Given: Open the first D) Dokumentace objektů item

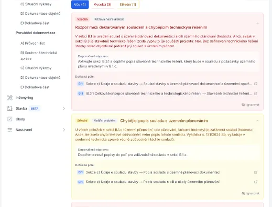Looking at the screenshot, I should coord(40,14).
